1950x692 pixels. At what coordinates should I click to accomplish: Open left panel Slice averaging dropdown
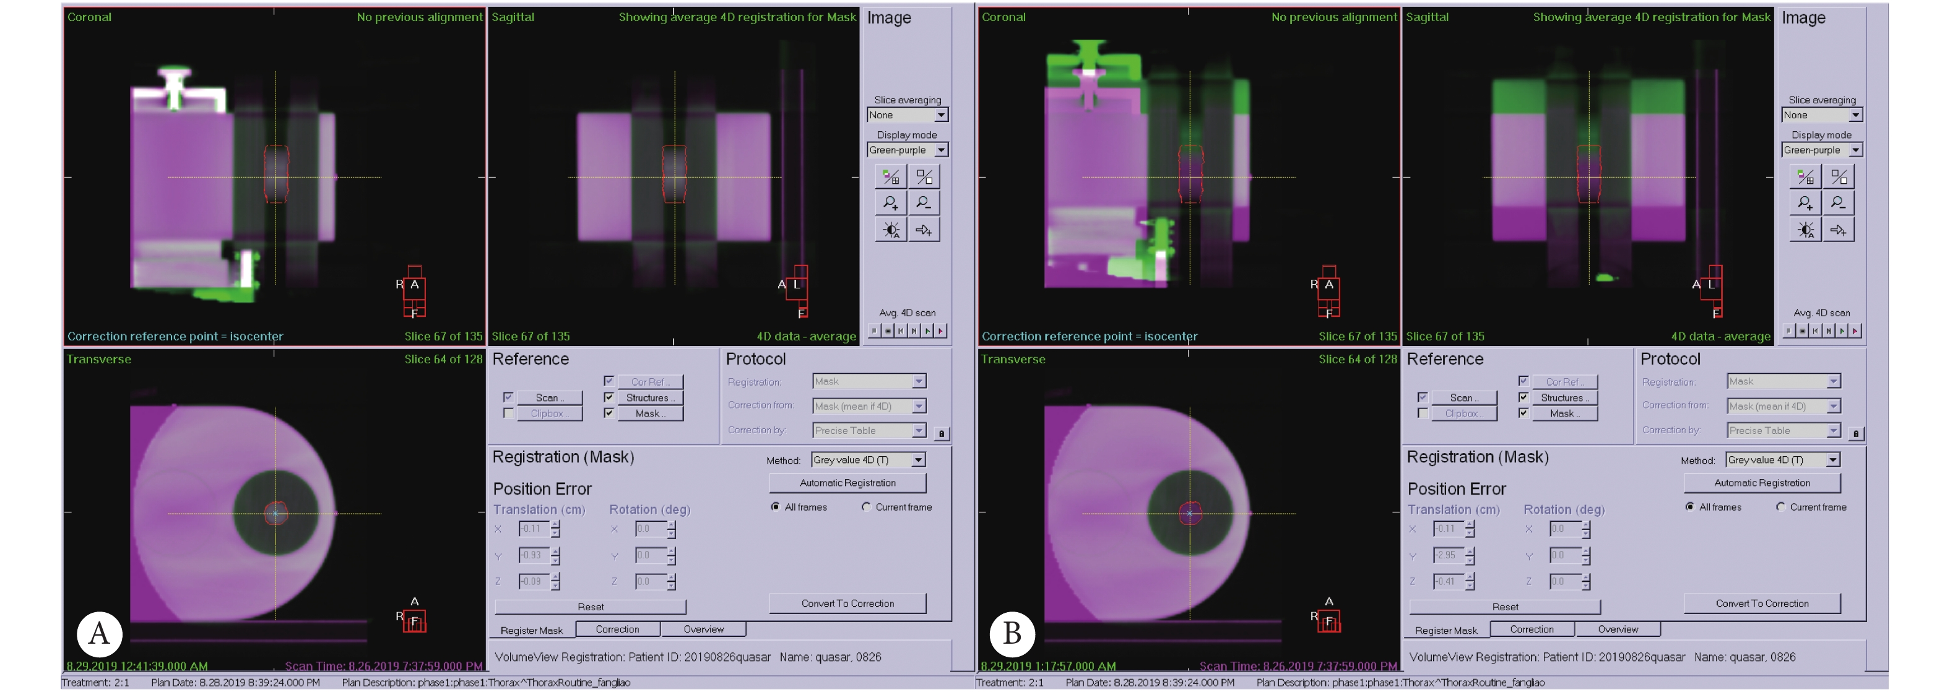point(940,115)
